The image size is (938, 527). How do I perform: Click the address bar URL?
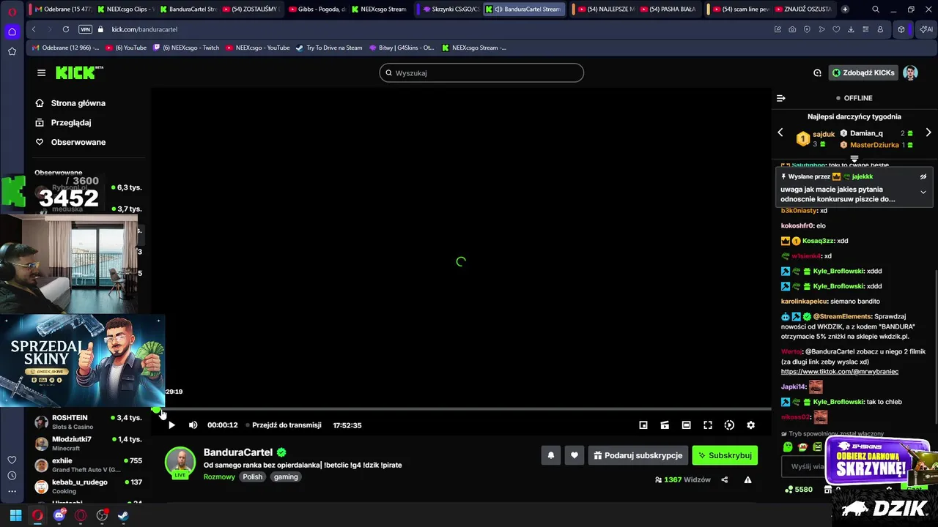(x=144, y=29)
